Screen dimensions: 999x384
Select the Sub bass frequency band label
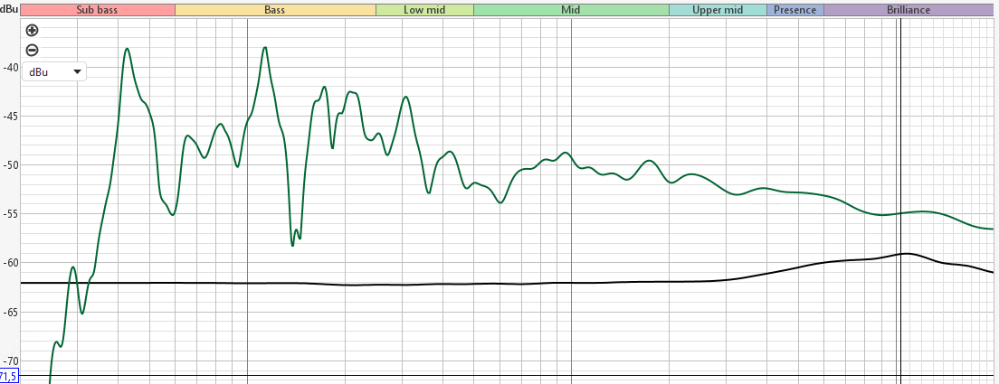click(98, 10)
